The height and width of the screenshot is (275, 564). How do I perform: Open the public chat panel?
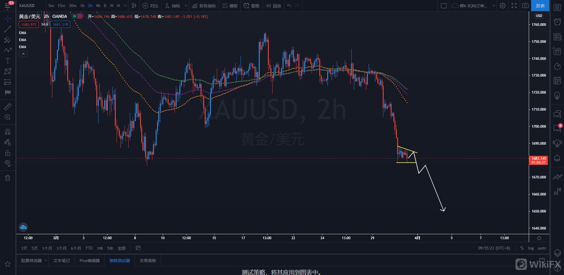[557, 114]
